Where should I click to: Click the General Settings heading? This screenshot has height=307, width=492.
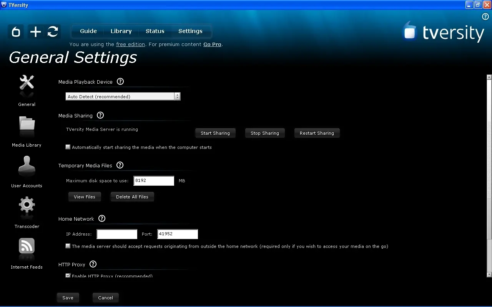(73, 58)
